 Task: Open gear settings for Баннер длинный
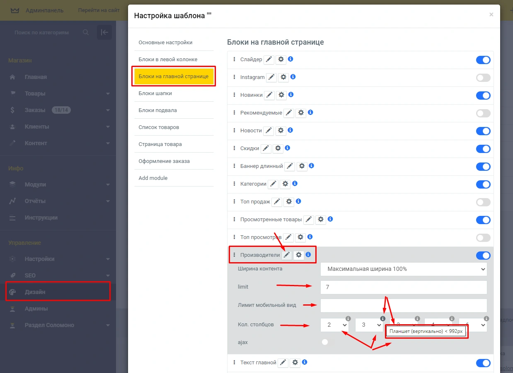pyautogui.click(x=302, y=166)
